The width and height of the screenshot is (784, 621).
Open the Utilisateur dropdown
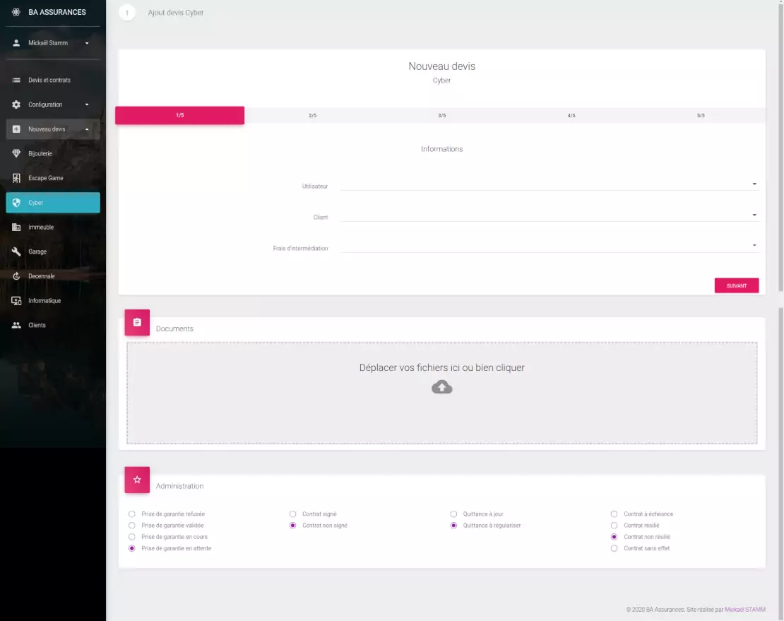click(x=549, y=184)
